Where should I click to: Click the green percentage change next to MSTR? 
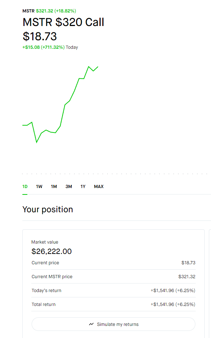tap(64, 11)
